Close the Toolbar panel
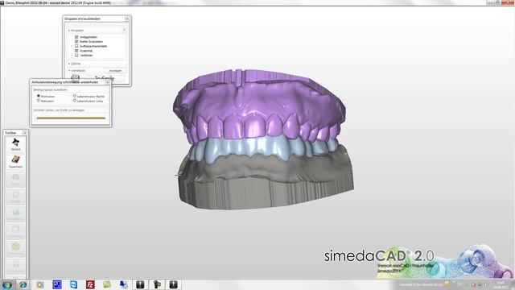 (24, 133)
